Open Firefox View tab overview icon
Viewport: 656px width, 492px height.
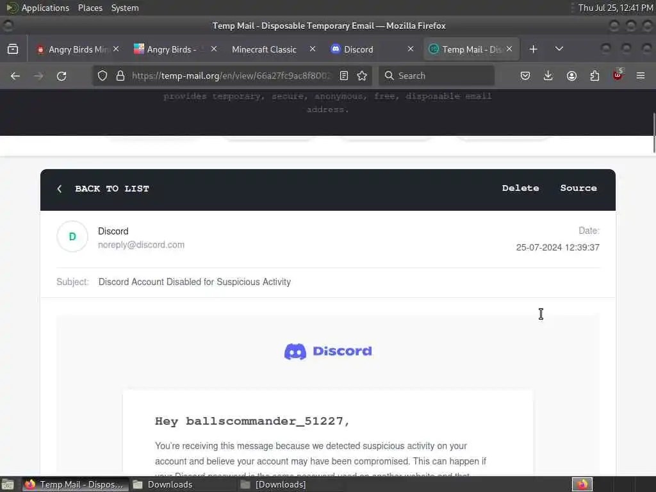(x=13, y=49)
